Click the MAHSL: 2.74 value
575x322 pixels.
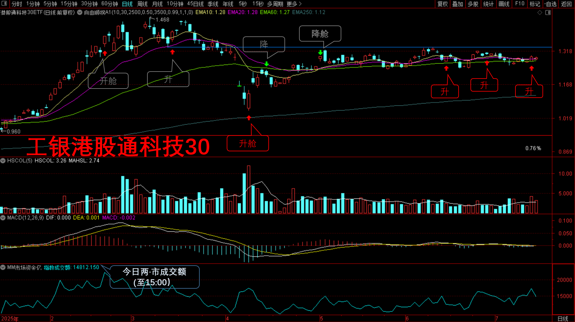(x=84, y=160)
